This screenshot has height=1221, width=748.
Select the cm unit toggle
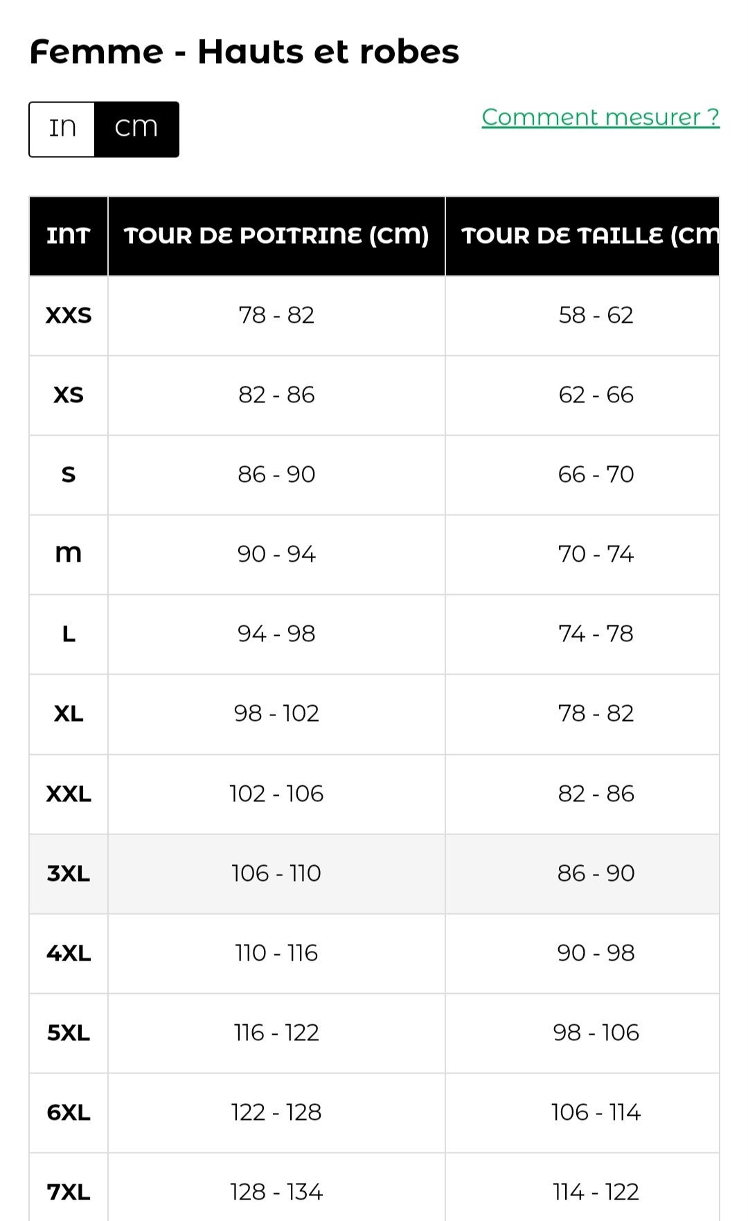(x=136, y=129)
